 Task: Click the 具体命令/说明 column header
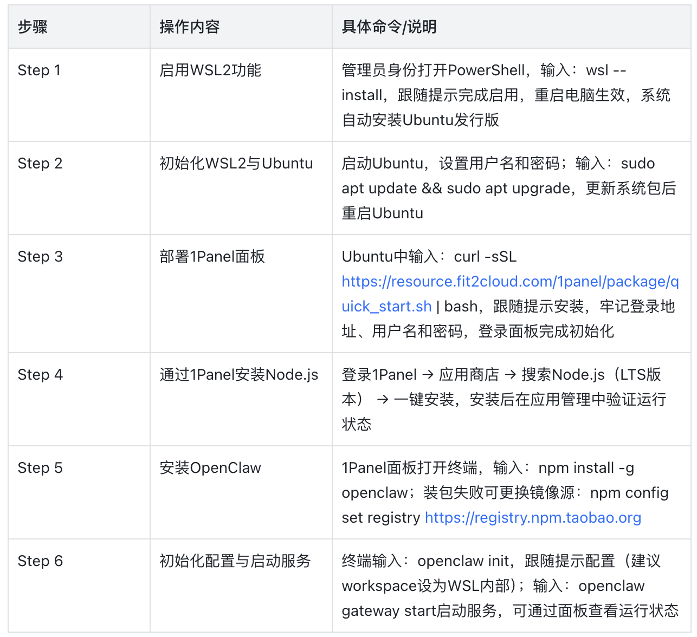pyautogui.click(x=389, y=27)
